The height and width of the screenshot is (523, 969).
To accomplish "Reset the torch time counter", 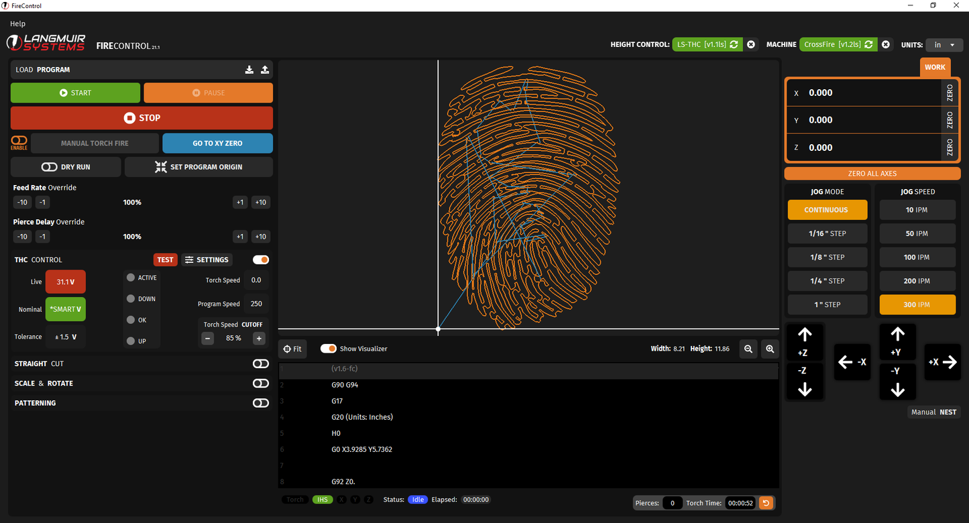I will point(766,503).
